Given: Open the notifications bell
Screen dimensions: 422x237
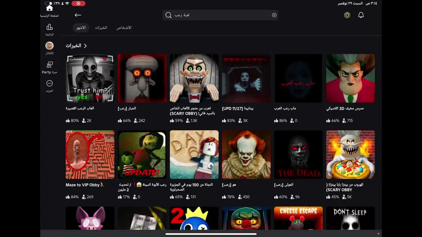Looking at the screenshot, I should (361, 15).
